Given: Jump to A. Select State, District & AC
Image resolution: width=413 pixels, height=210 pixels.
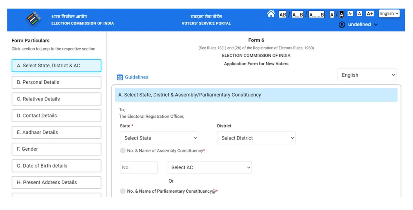Looking at the screenshot, I should pyautogui.click(x=56, y=66).
